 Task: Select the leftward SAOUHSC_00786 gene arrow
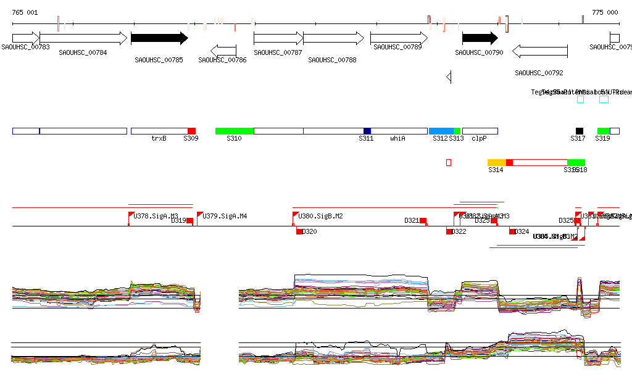point(223,51)
